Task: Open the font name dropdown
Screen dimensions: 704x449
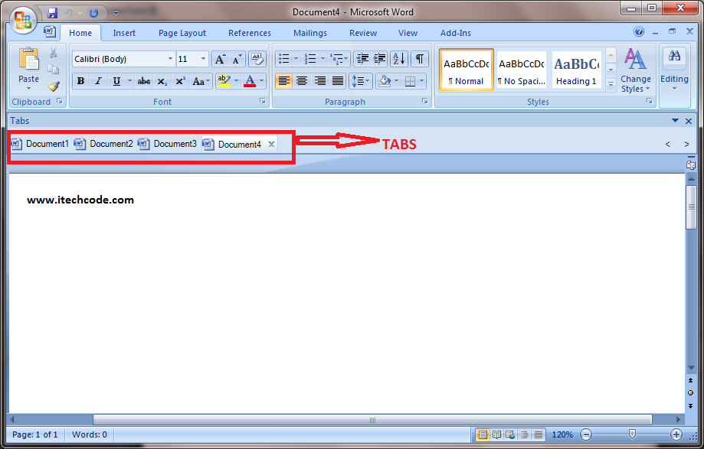Action: tap(170, 59)
